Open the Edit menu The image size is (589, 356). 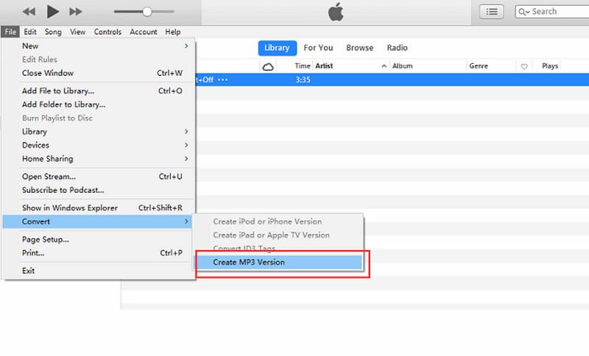[30, 32]
